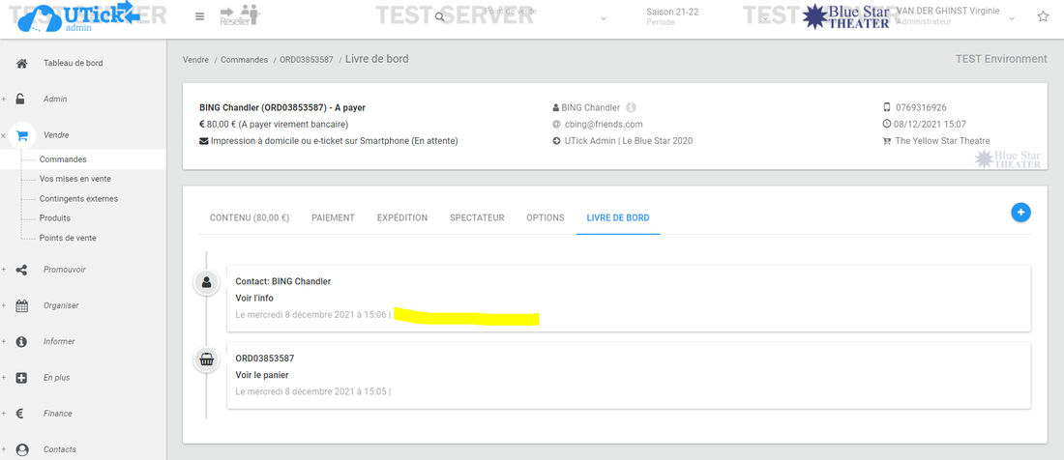Expand the Admin sidebar section
Screen dimensions: 1064x460
55,100
